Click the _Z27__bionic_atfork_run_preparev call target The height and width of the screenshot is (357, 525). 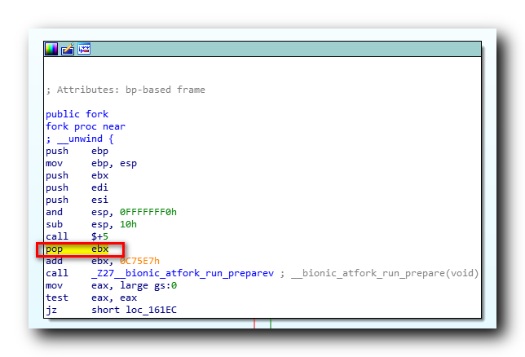click(183, 273)
